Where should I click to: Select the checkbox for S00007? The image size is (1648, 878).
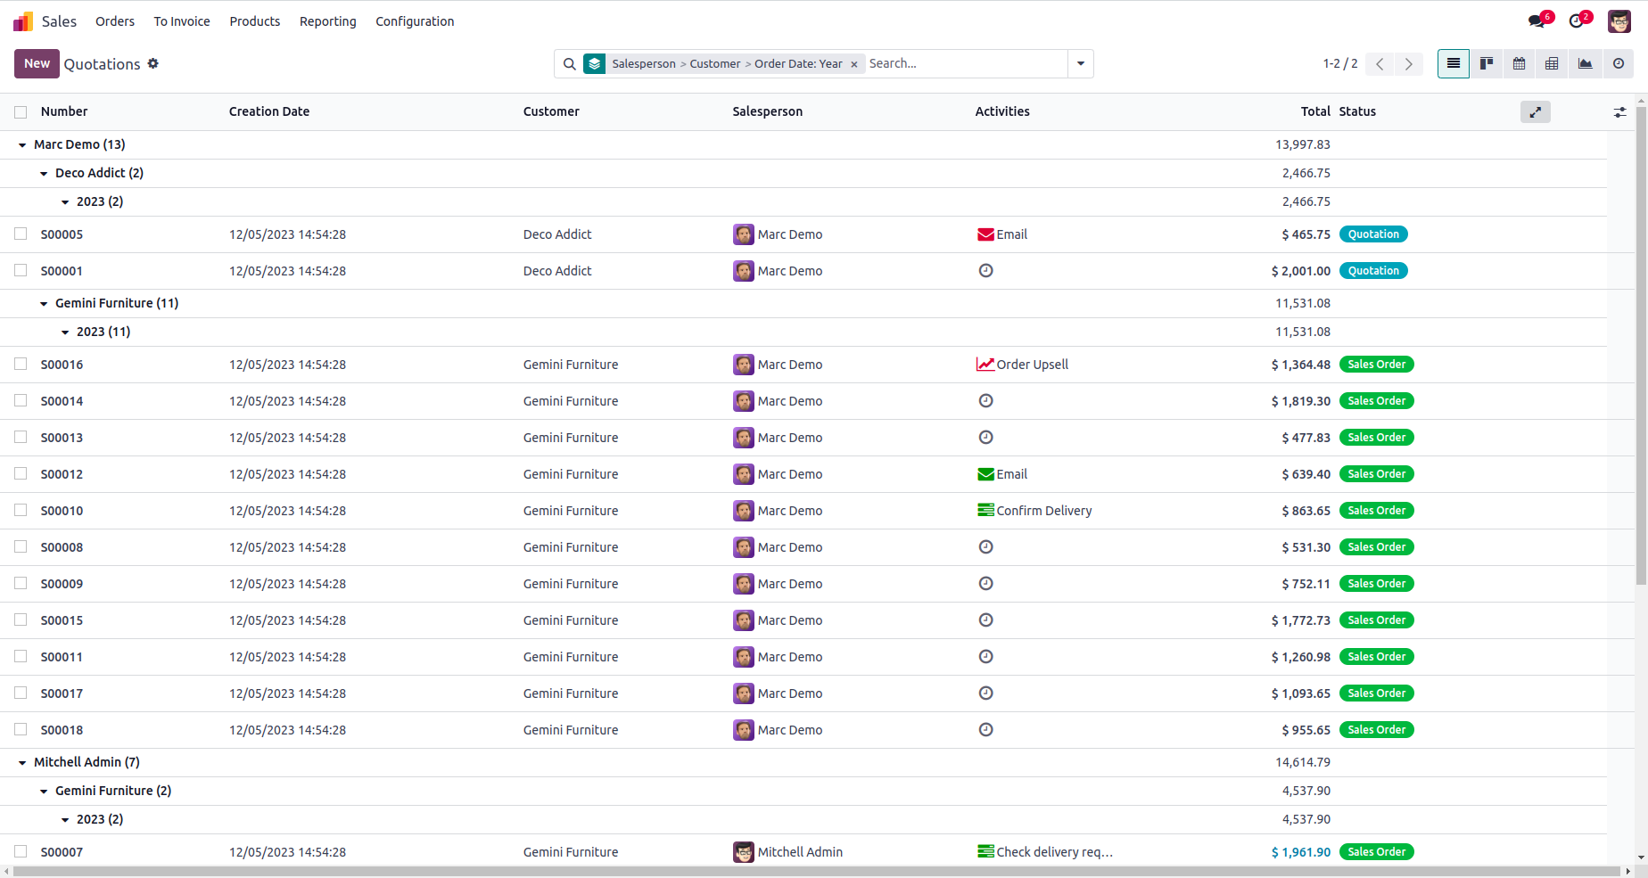coord(21,851)
